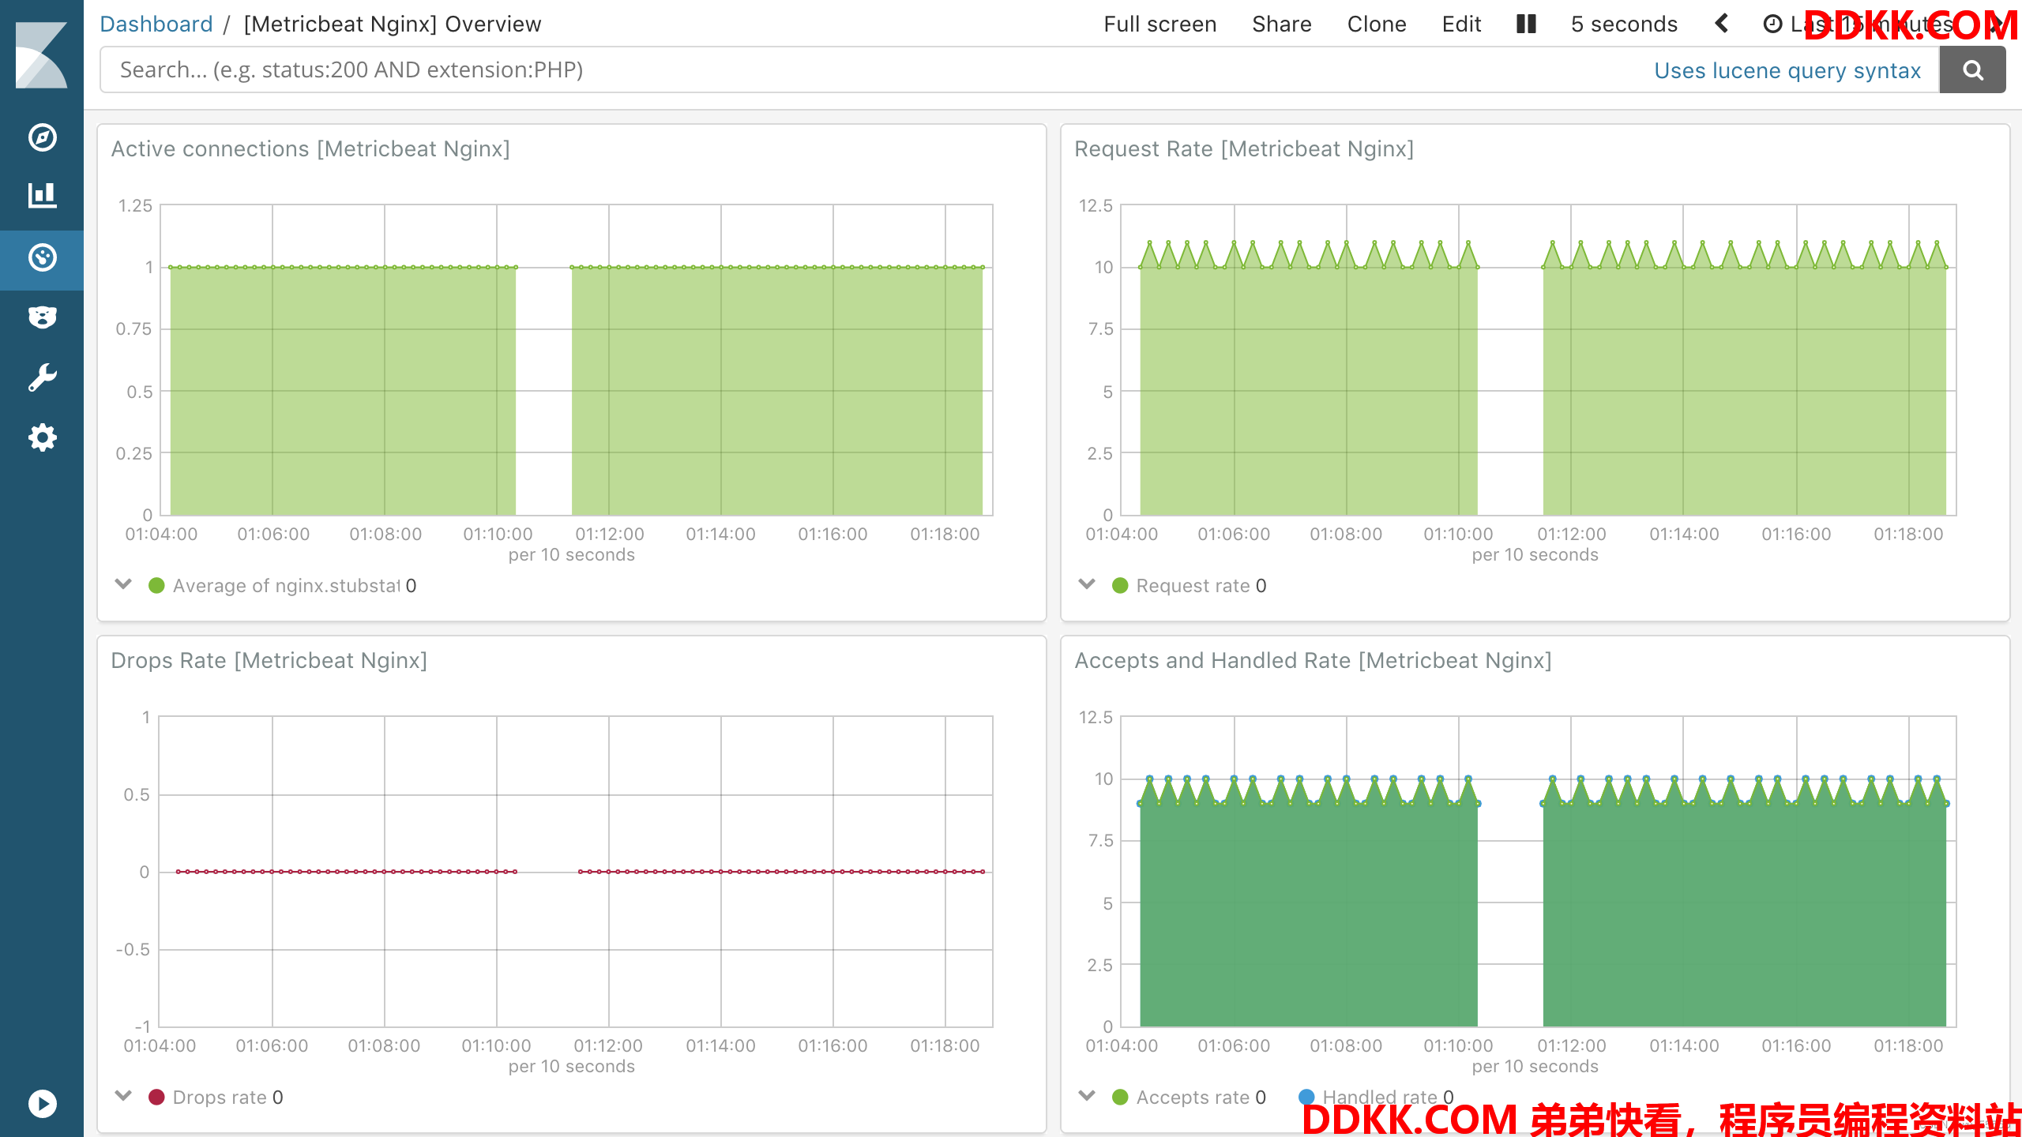Image resolution: width=2022 pixels, height=1137 pixels.
Task: Submit the query with the magnifier button
Action: pos(1972,70)
